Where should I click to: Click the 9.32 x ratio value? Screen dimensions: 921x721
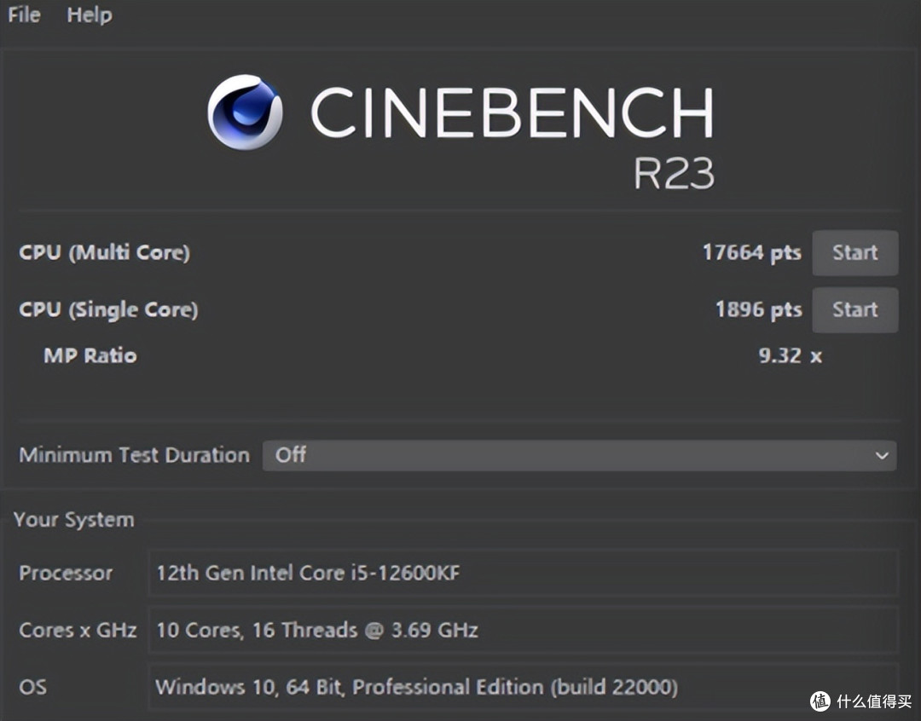(790, 355)
